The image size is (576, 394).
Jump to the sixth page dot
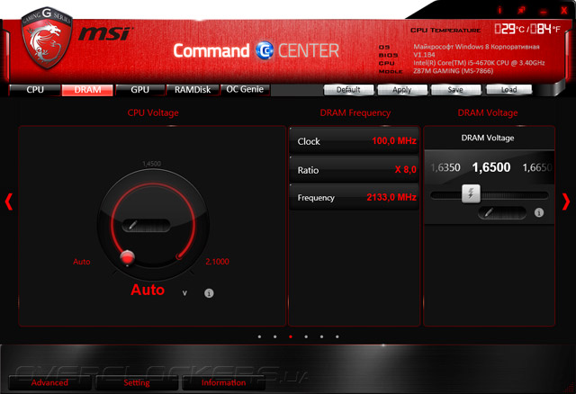(337, 336)
